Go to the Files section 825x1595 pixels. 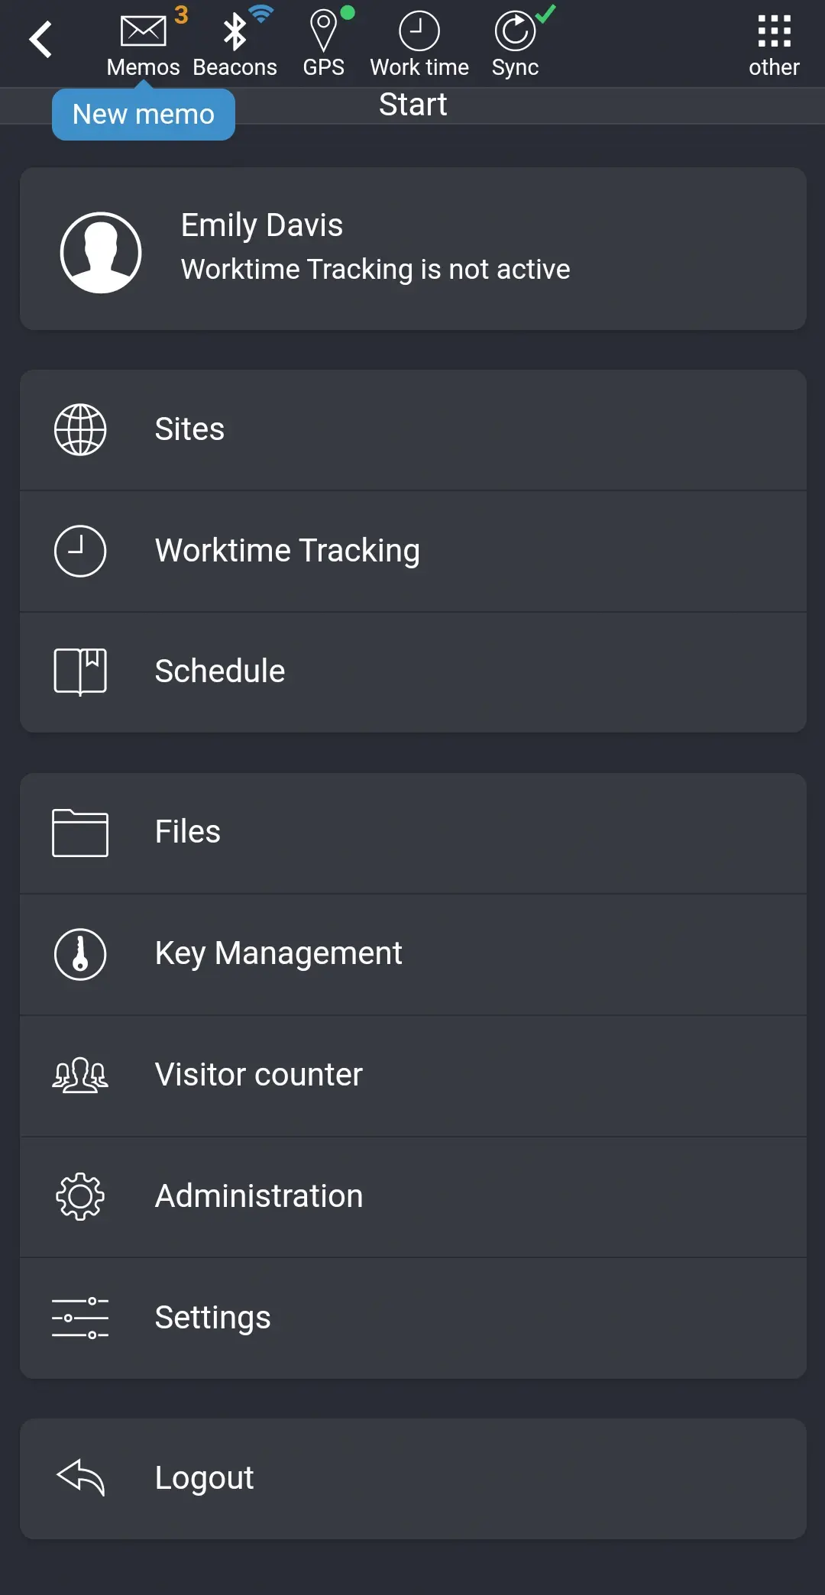pyautogui.click(x=412, y=832)
